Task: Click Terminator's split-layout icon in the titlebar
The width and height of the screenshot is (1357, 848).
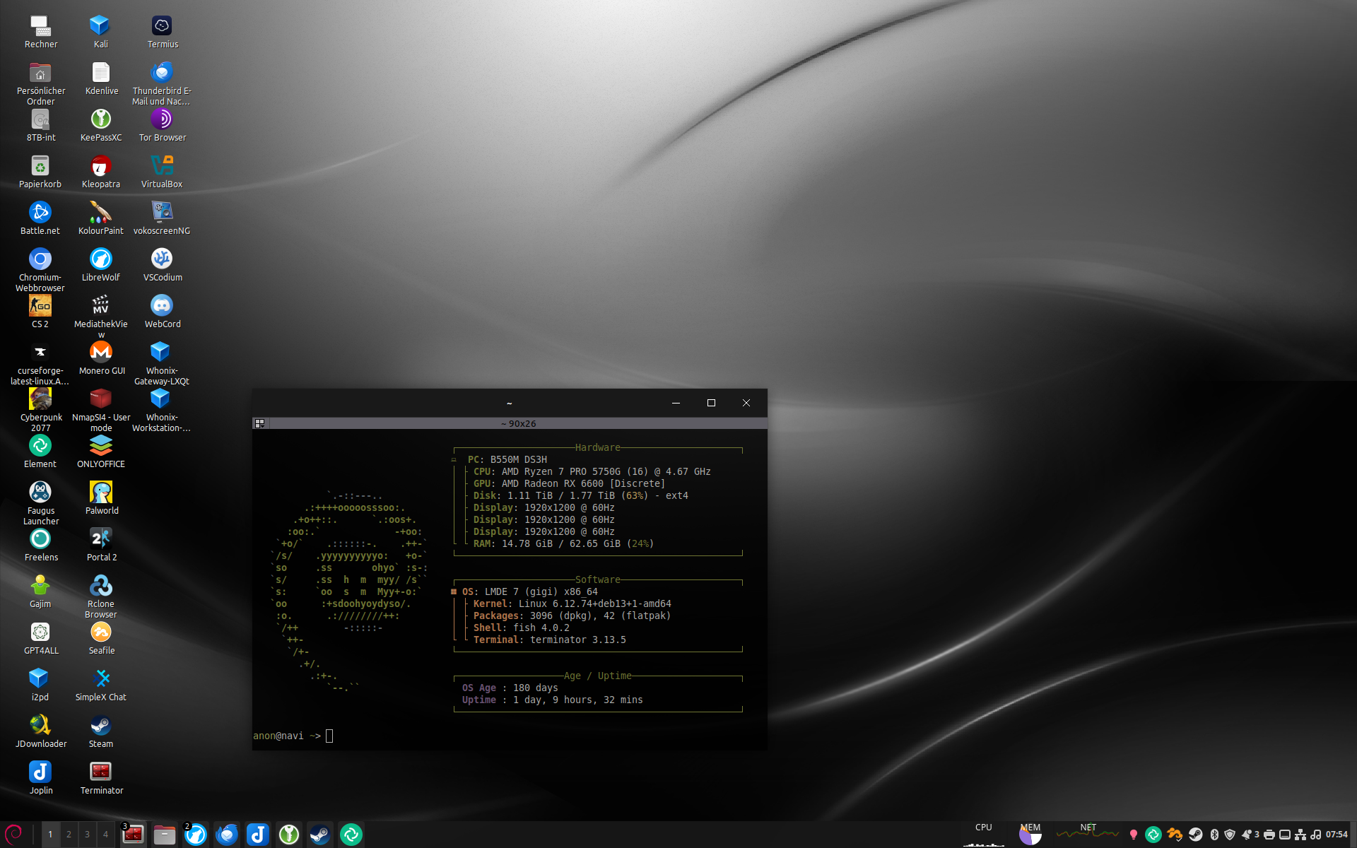Action: tap(259, 423)
